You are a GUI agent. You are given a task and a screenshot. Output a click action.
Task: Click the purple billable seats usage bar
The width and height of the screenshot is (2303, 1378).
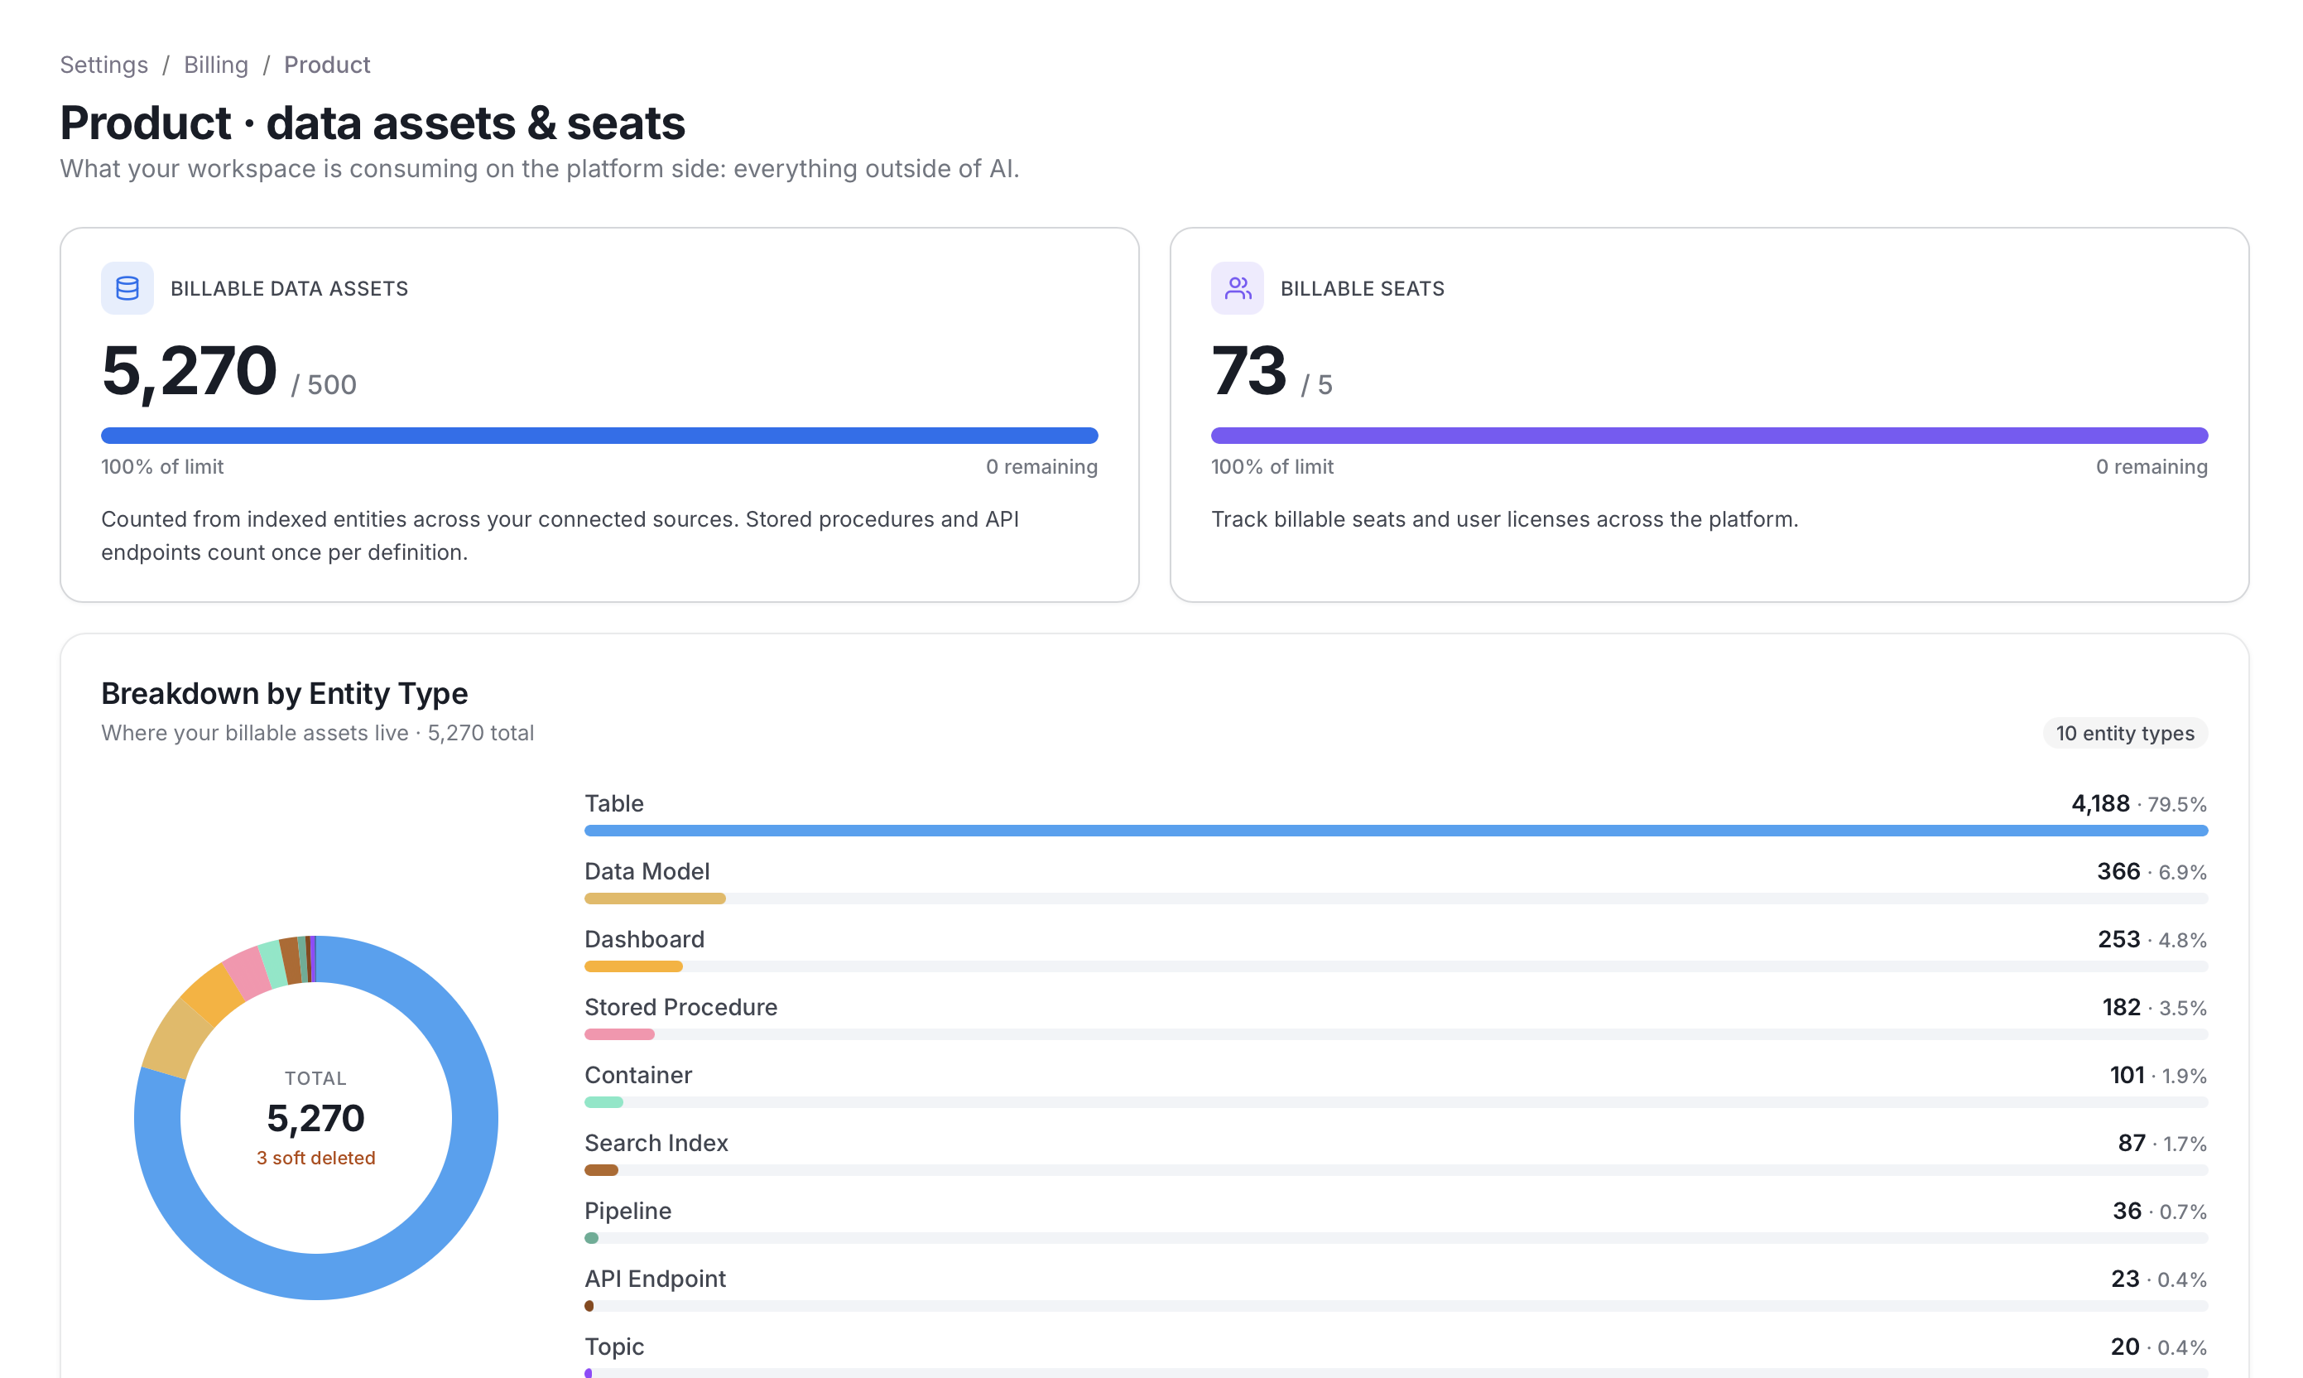coord(1709,436)
